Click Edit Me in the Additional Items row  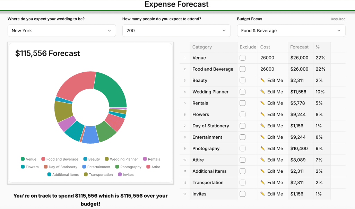[x=275, y=171]
